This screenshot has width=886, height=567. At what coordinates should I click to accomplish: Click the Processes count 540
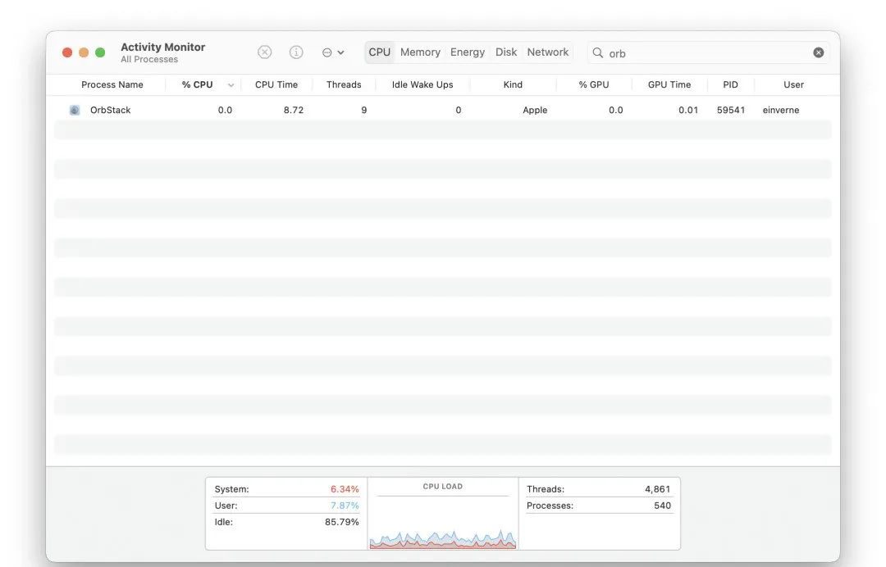point(662,506)
